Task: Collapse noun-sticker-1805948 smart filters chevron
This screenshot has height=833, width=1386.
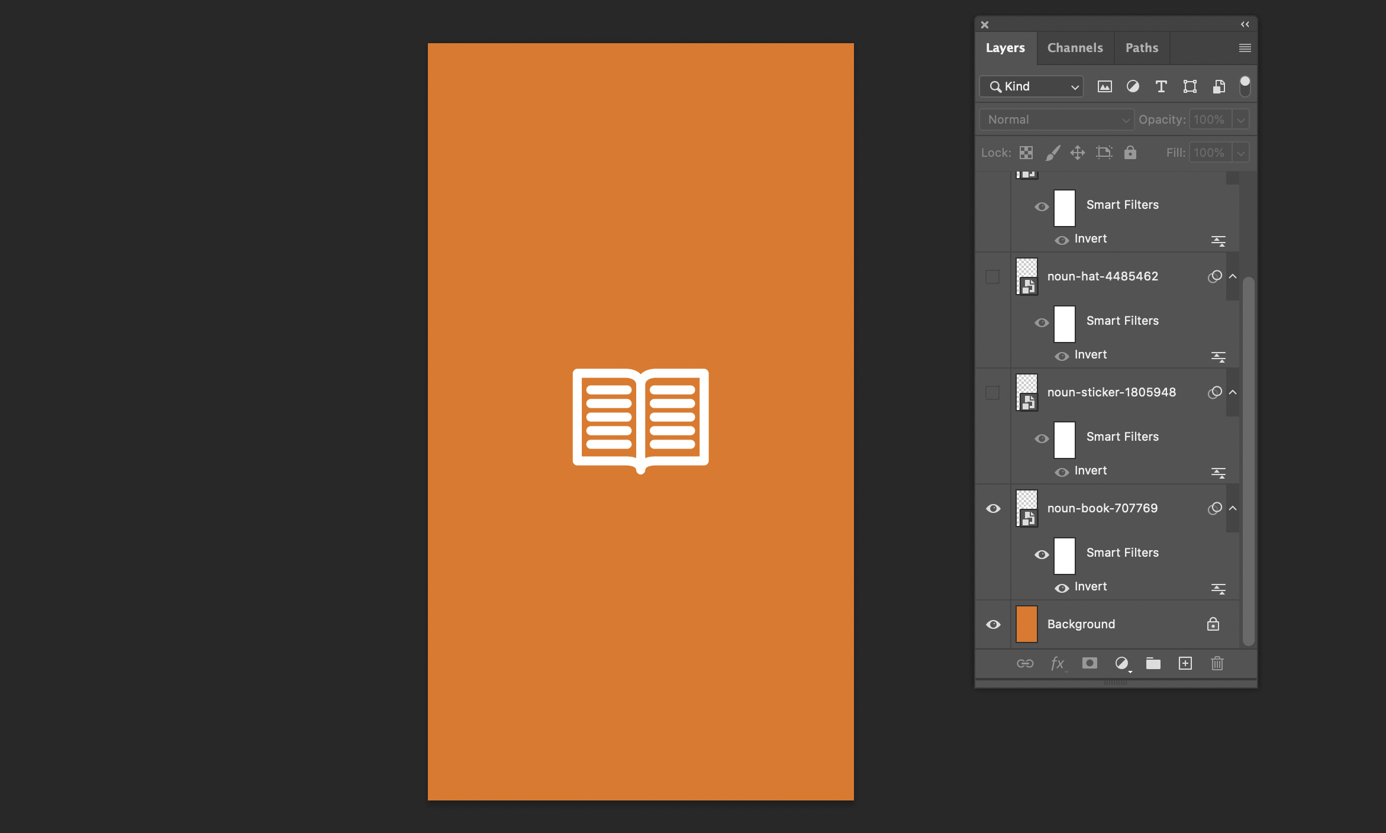Action: click(x=1233, y=392)
